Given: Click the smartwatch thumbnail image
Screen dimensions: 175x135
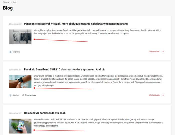Looking at the screenshot, I should point(20,81).
